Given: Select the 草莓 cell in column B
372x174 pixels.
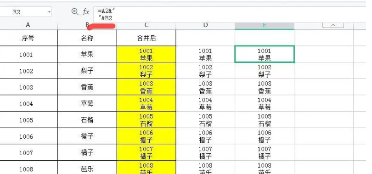Looking at the screenshot, I should pyautogui.click(x=87, y=103).
